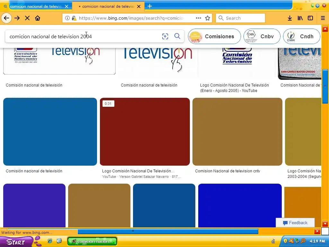Open the dark red 0:31 video thumbnail
Image resolution: width=329 pixels, height=247 pixels.
pos(145,132)
